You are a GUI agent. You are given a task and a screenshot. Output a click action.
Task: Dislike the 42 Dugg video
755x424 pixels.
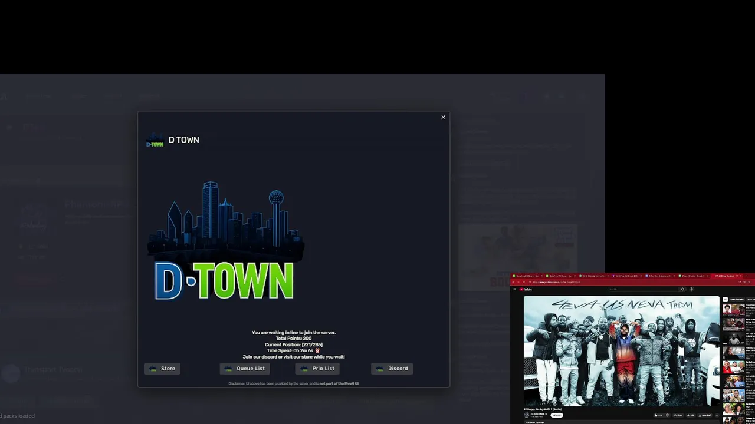[x=667, y=415]
